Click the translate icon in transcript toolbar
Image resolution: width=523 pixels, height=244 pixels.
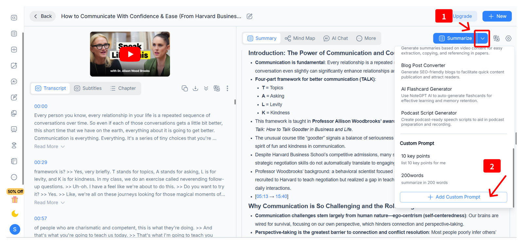pyautogui.click(x=217, y=88)
